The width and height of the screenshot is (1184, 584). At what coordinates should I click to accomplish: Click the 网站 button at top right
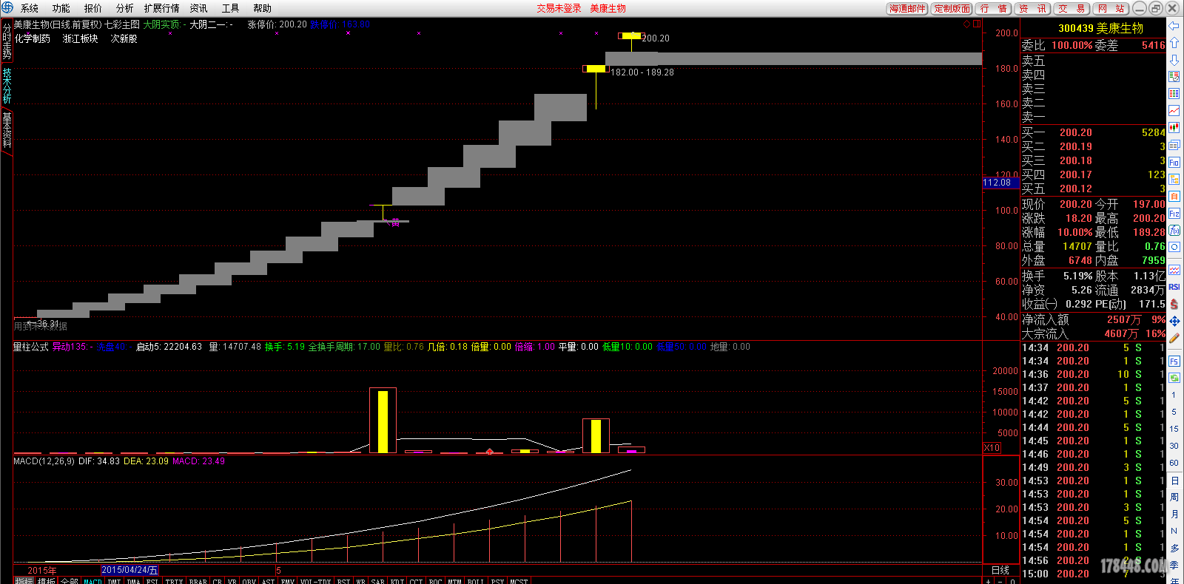coord(1111,8)
